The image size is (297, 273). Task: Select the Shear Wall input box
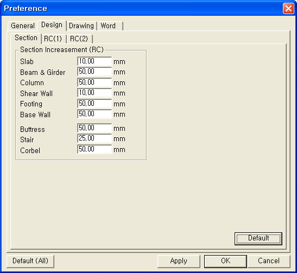click(94, 93)
